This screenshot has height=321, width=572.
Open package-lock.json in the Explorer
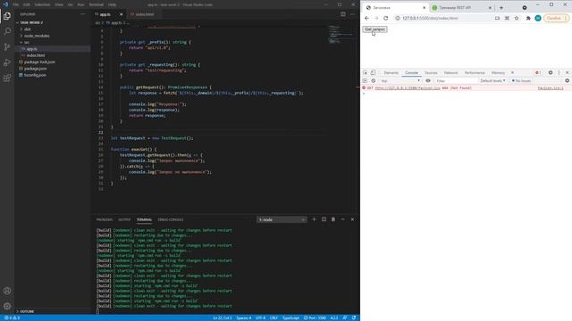39,62
